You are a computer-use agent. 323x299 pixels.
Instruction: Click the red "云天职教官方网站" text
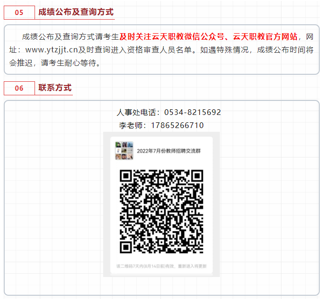[x=265, y=36]
